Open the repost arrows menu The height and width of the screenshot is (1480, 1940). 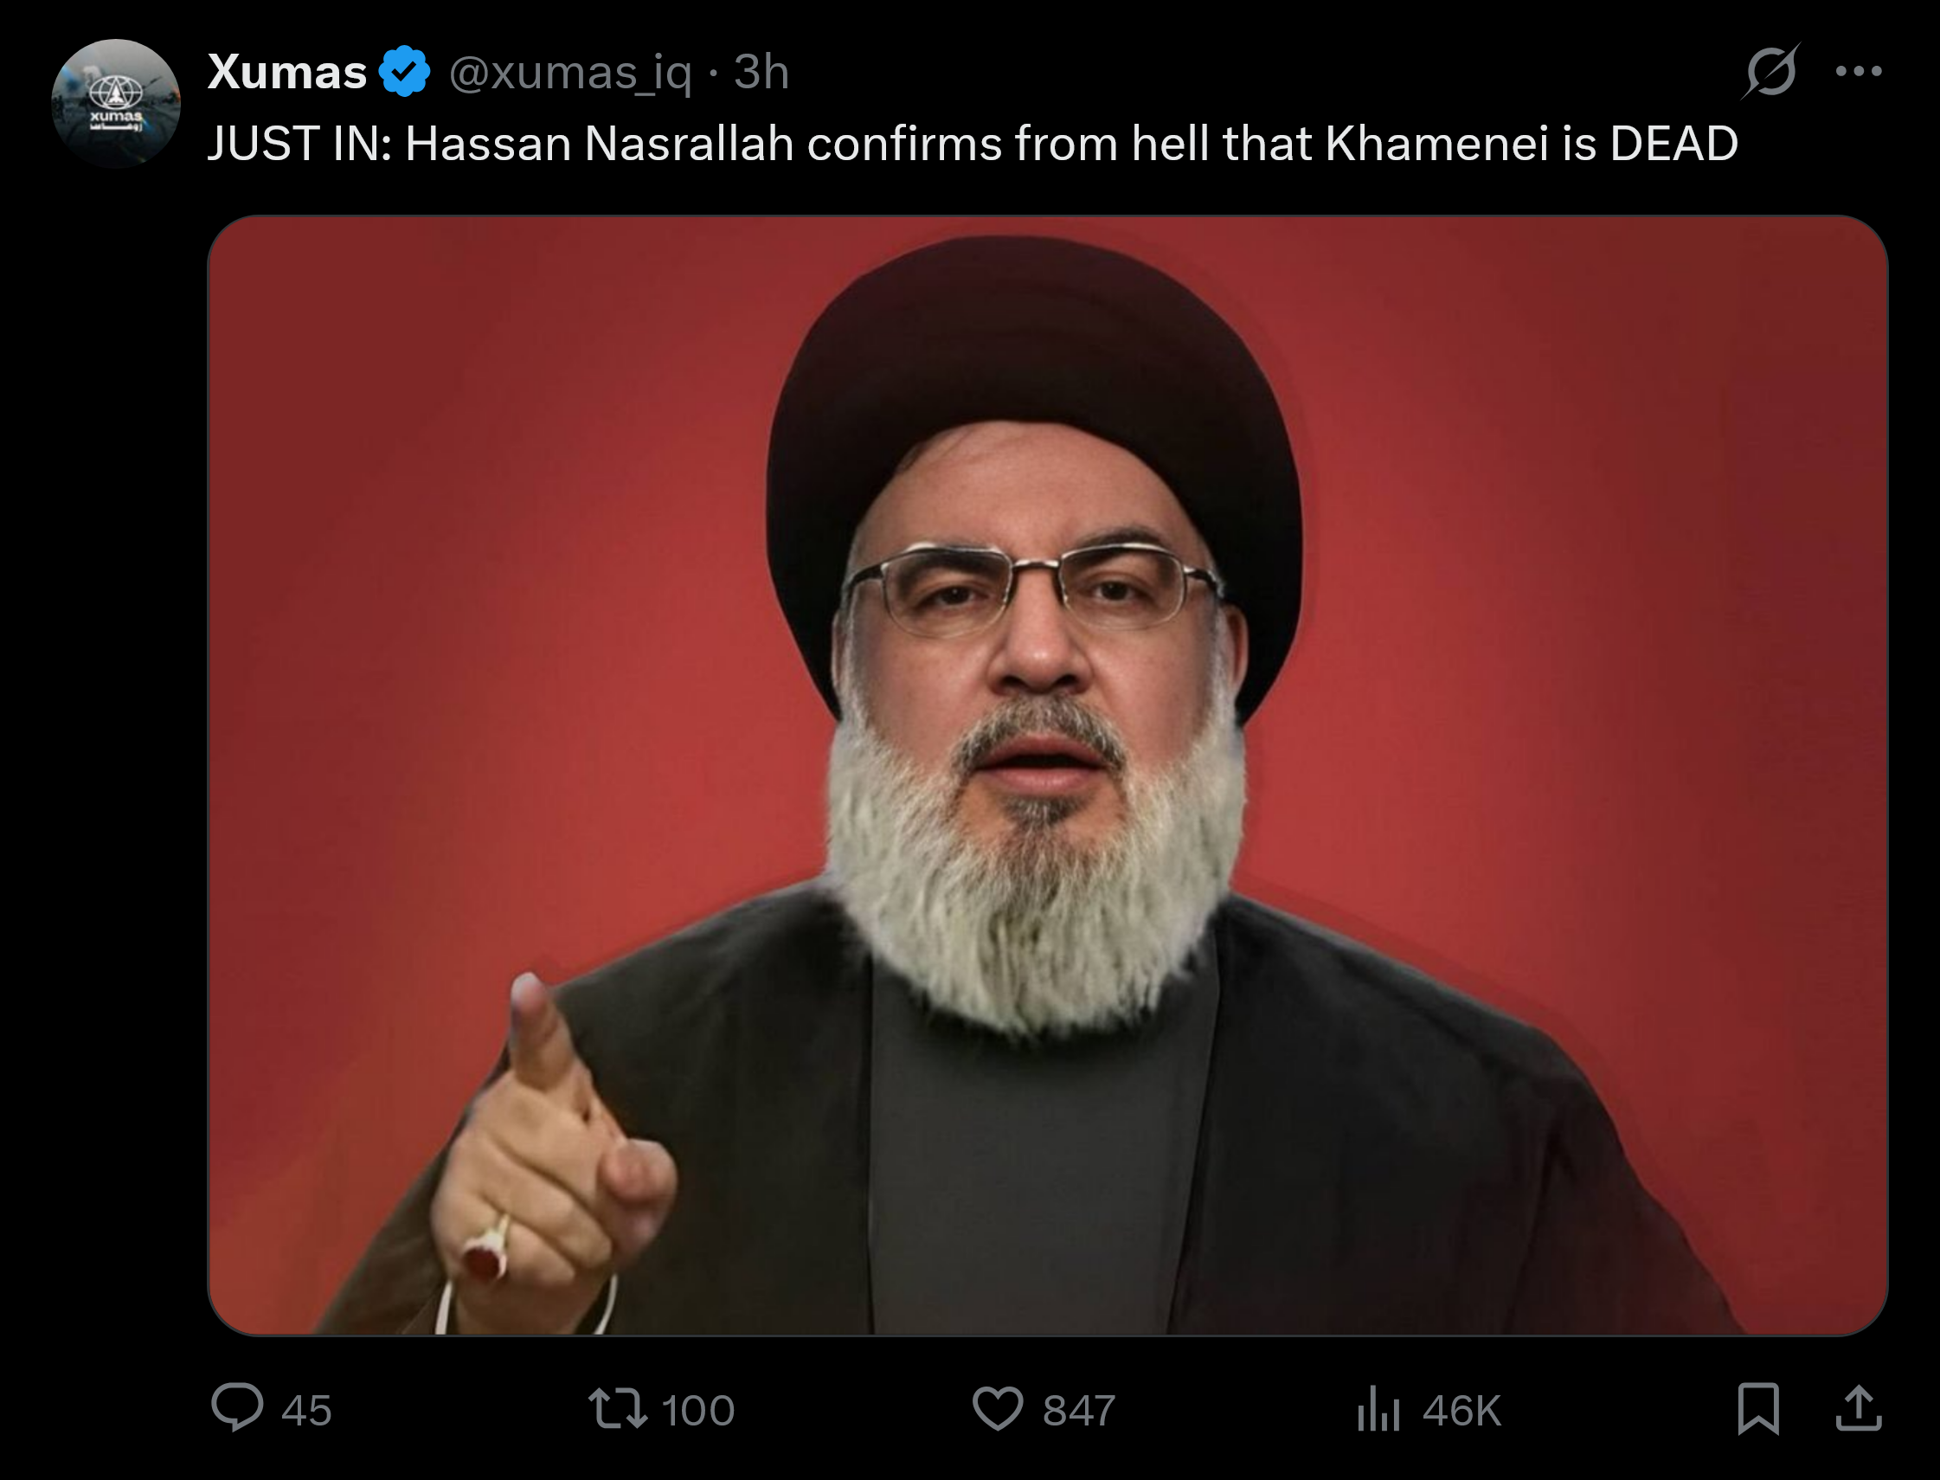click(618, 1408)
